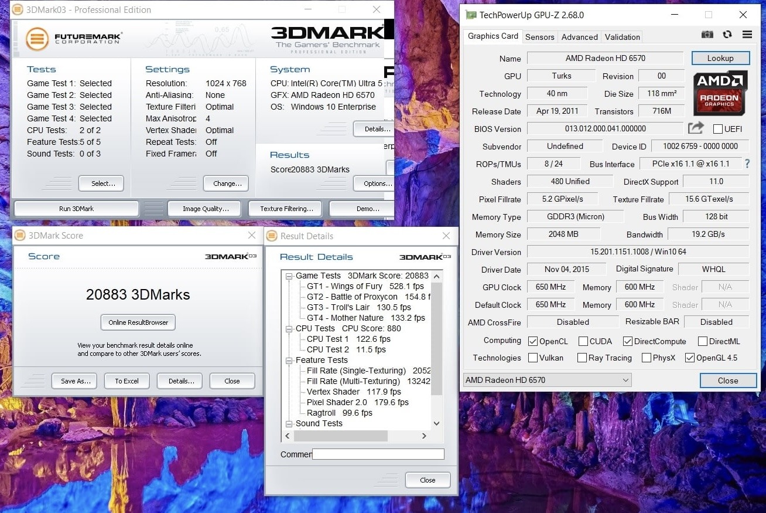Toggle the OpenCL checkbox
The height and width of the screenshot is (513, 766).
coord(533,341)
